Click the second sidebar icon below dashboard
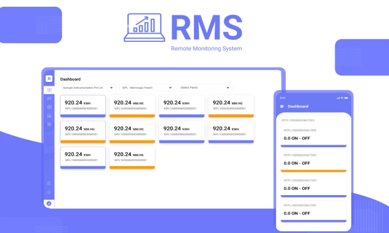 [x=49, y=99]
